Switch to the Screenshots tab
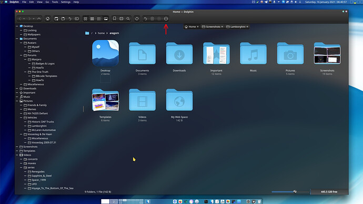Image resolution: width=363 pixels, height=204 pixels. click(x=213, y=27)
